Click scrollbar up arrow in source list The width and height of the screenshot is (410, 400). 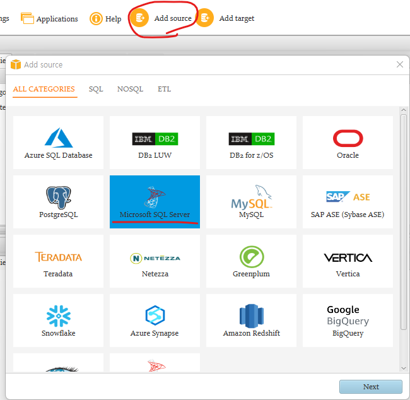tap(404, 110)
